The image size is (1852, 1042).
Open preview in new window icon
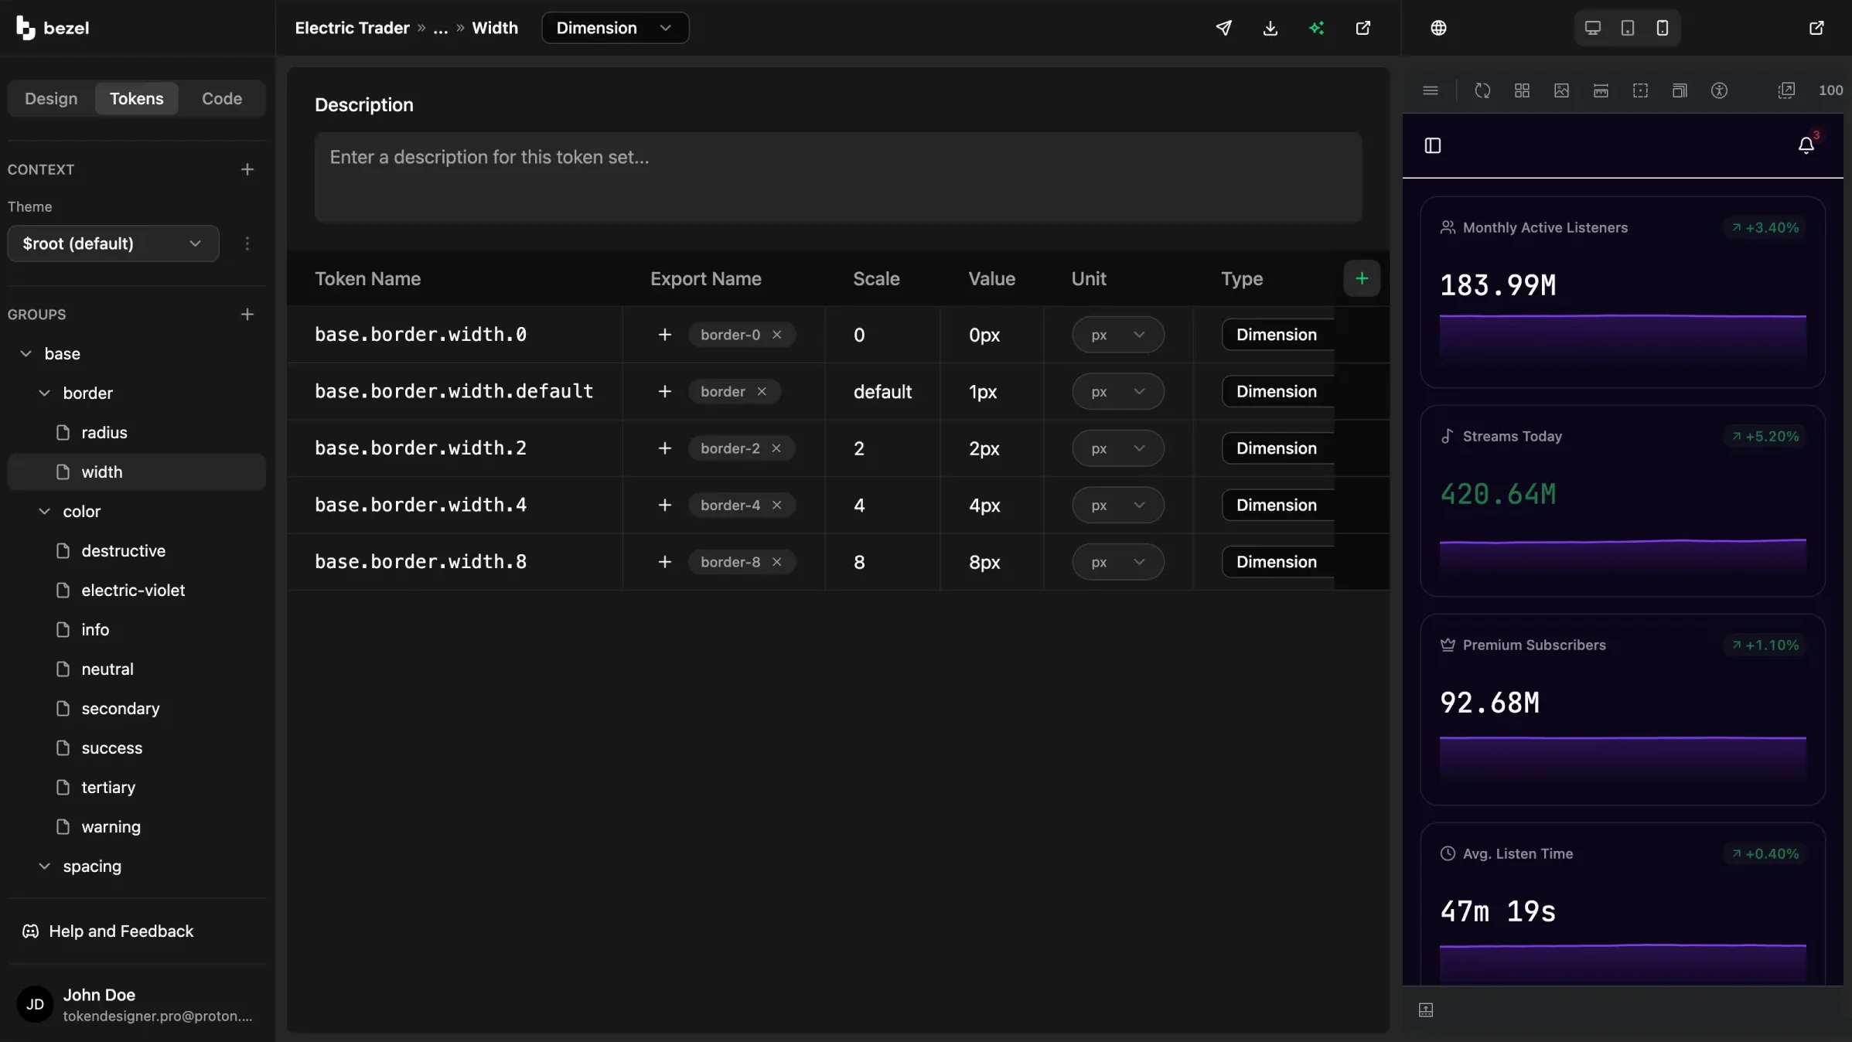(x=1816, y=28)
